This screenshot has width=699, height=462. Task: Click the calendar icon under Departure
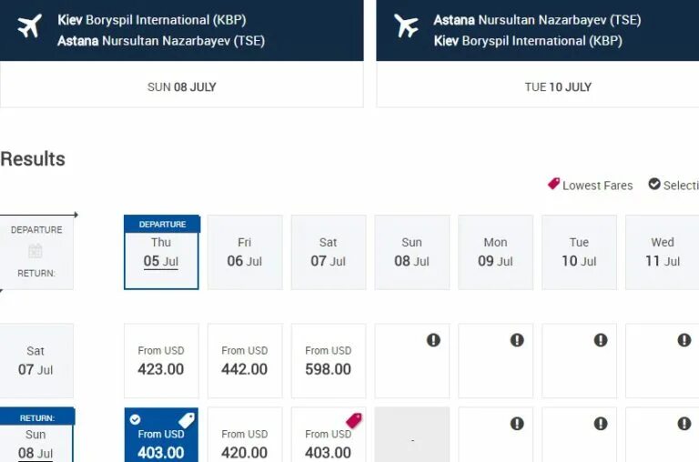coord(35,251)
